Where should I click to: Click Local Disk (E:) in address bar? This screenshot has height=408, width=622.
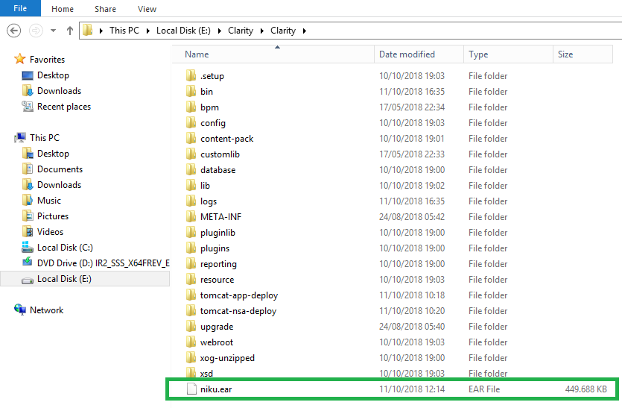183,31
